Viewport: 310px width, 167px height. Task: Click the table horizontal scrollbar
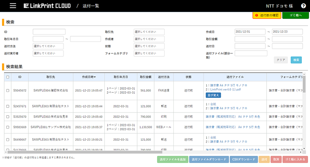[85, 152]
